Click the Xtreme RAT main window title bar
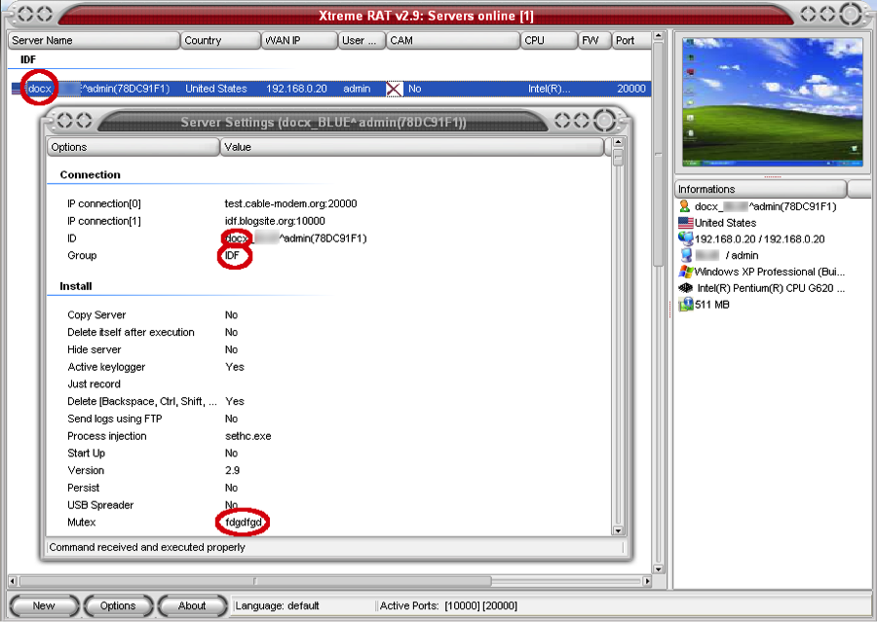 click(426, 16)
